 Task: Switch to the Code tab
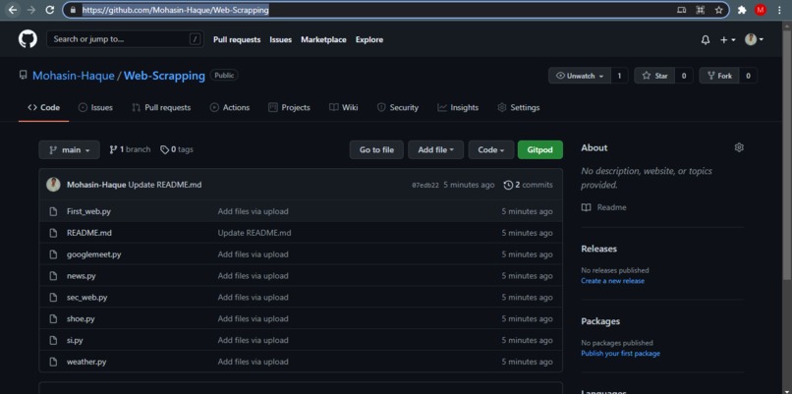pos(43,107)
